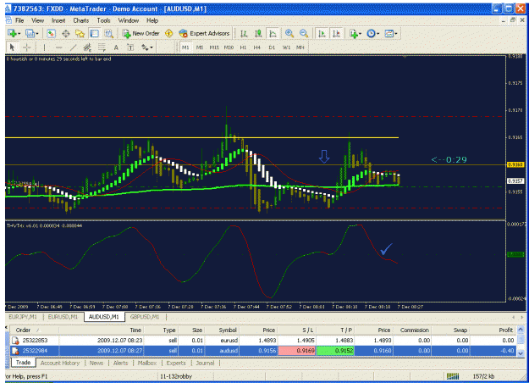Select the H4 timeframe button

click(x=257, y=47)
